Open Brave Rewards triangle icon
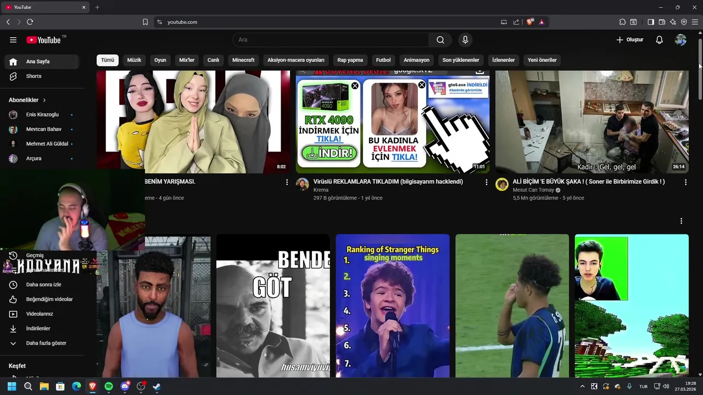Image resolution: width=703 pixels, height=395 pixels. pos(541,22)
